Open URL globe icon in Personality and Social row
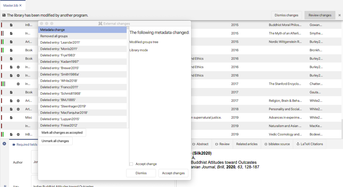343x187 pixels. click(18, 109)
